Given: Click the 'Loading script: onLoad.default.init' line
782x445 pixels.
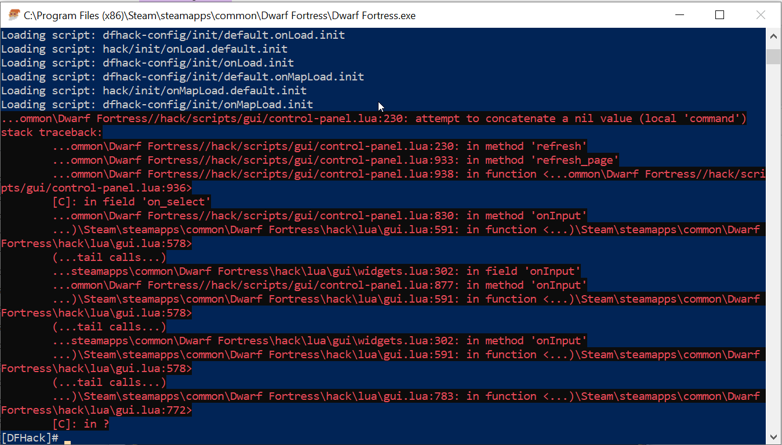Looking at the screenshot, I should pos(144,49).
